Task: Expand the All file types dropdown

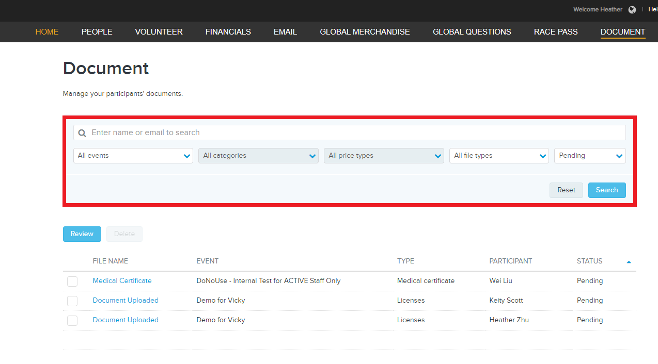Action: pyautogui.click(x=499, y=156)
